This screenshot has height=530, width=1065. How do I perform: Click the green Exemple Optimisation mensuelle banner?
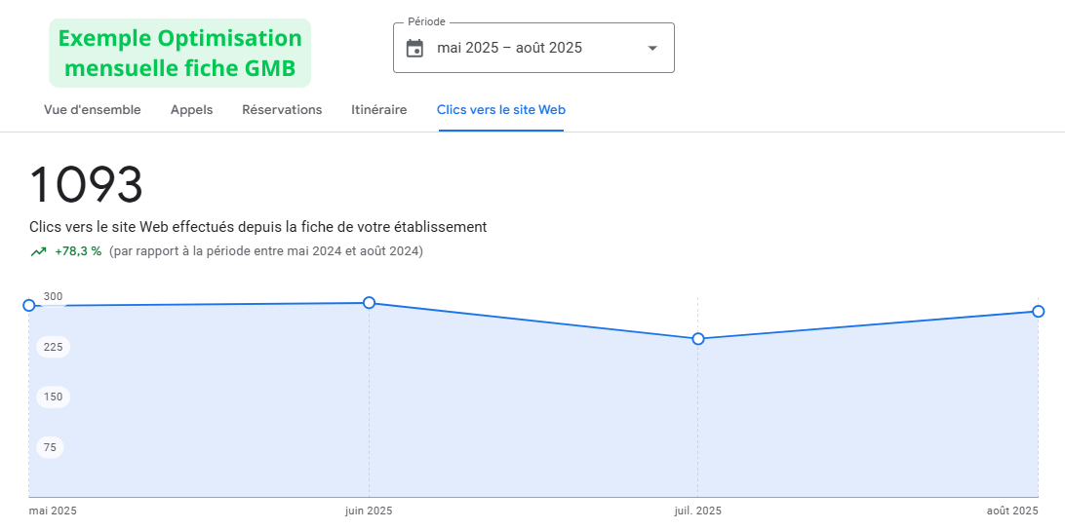pyautogui.click(x=179, y=53)
